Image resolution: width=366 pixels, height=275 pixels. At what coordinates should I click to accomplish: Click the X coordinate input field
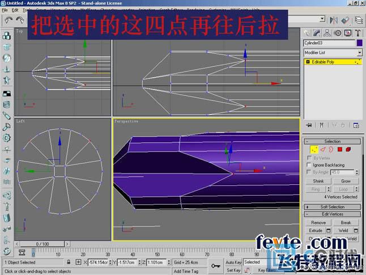[x=98, y=263]
